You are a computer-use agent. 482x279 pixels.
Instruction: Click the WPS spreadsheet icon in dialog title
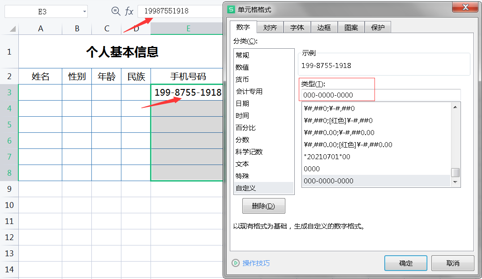pyautogui.click(x=231, y=9)
